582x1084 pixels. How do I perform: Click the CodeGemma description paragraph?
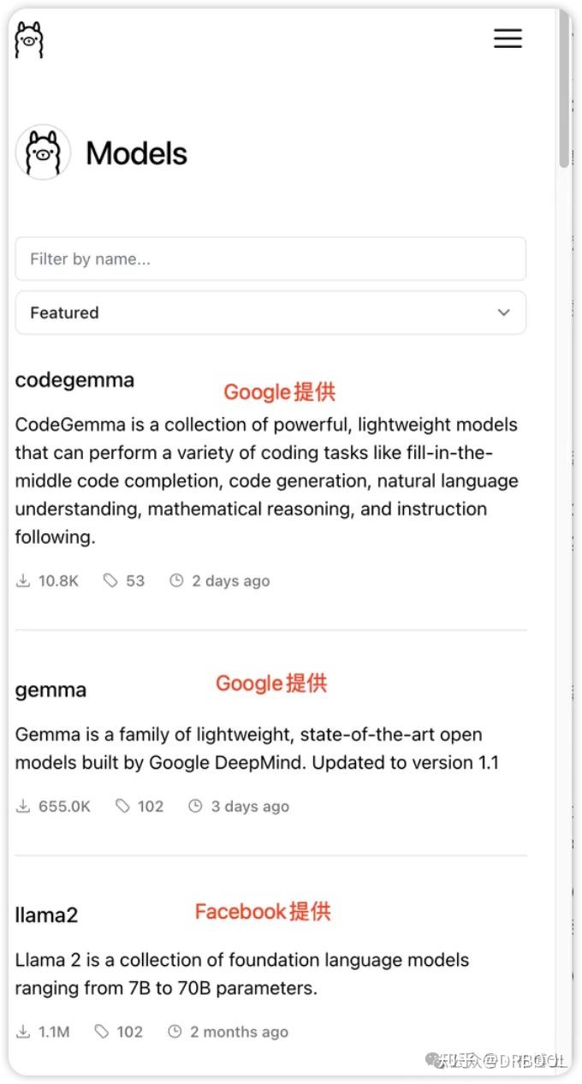pos(266,480)
